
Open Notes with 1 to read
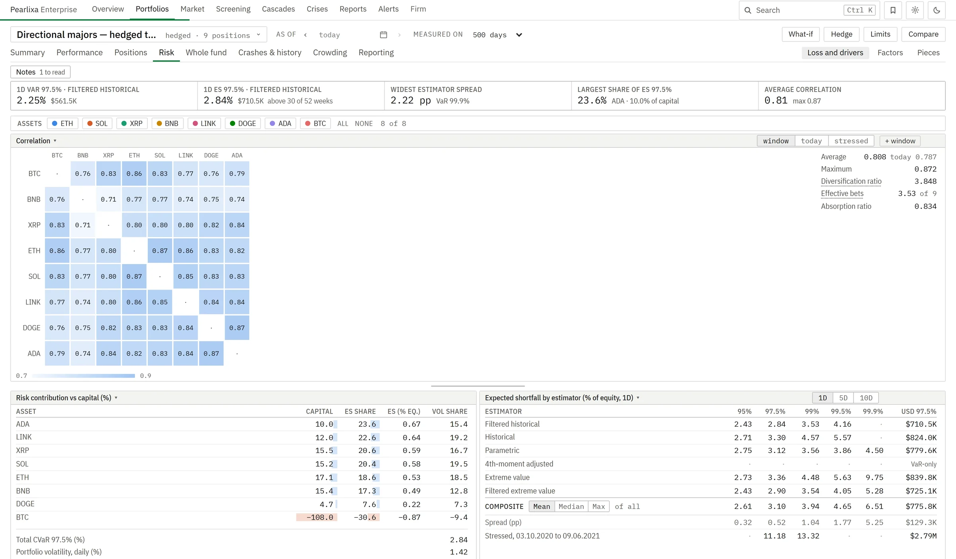(x=40, y=72)
